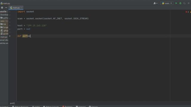Click the 'import socket' line in editor

tap(26, 12)
